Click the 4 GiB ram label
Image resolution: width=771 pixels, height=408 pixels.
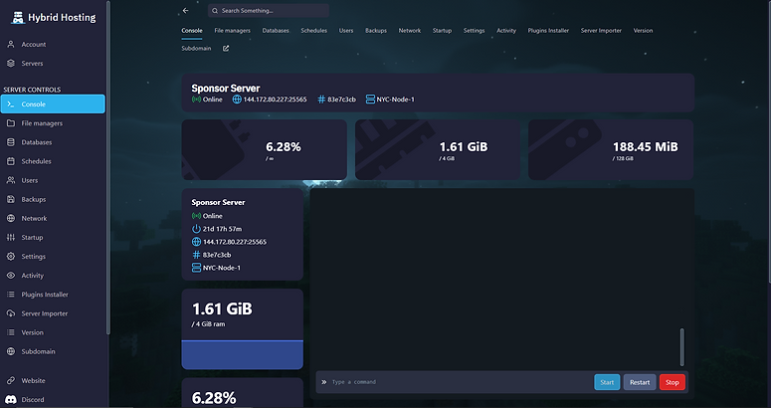pyautogui.click(x=209, y=324)
